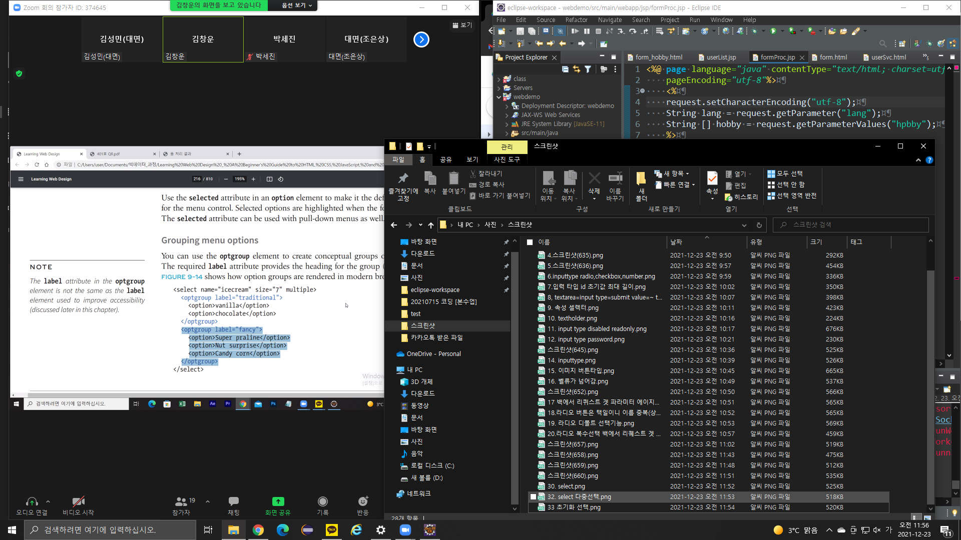Expand the Servers project tree node
This screenshot has width=961, height=540.
[499, 88]
